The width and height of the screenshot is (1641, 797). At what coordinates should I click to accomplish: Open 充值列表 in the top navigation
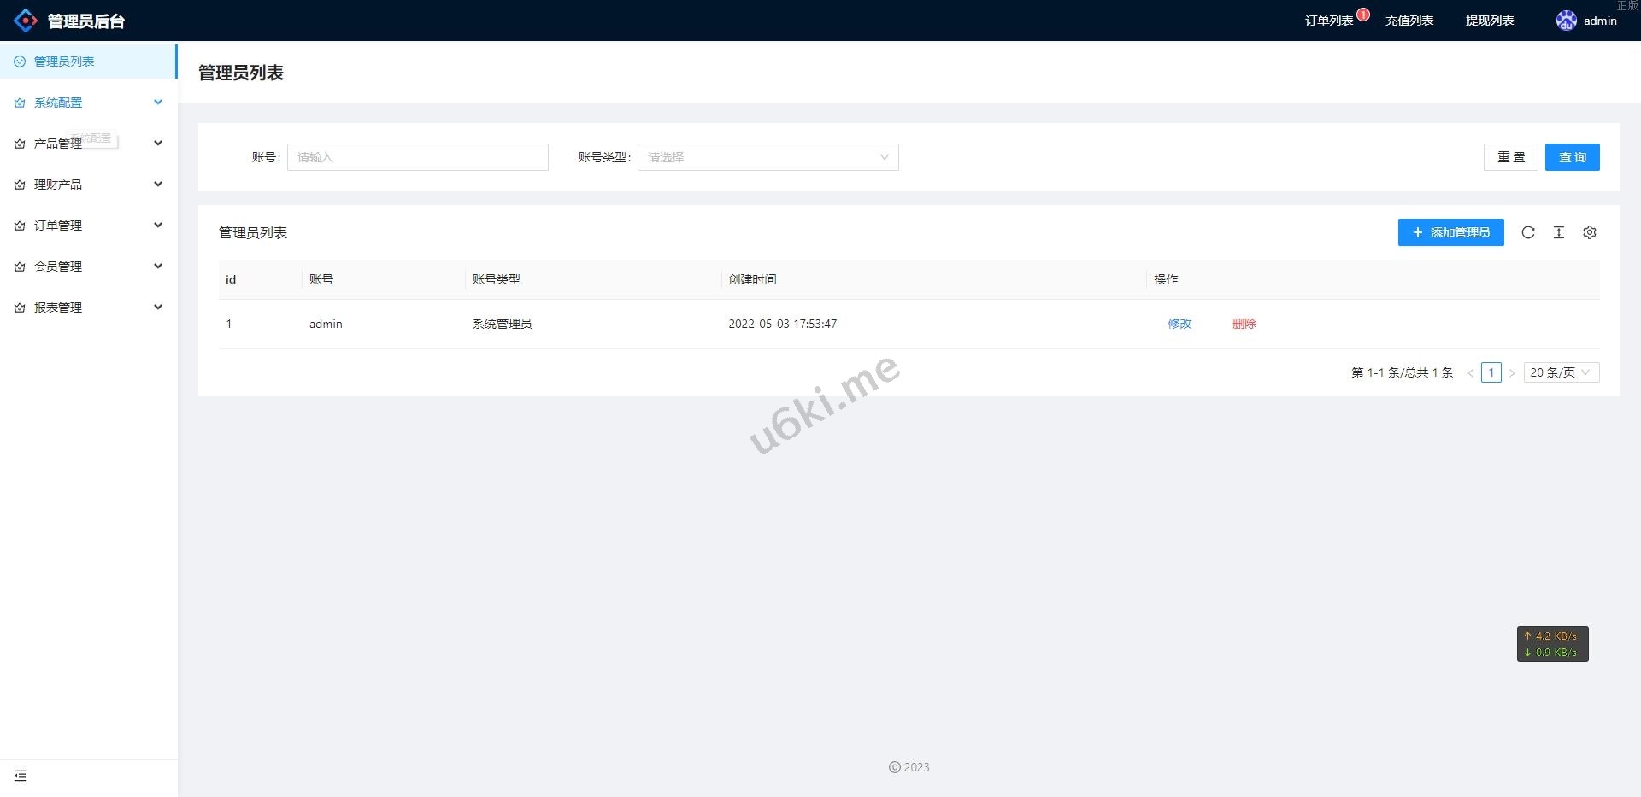click(x=1409, y=21)
